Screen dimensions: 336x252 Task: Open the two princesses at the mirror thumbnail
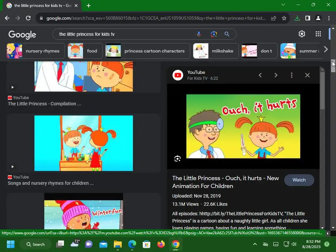click(x=84, y=143)
